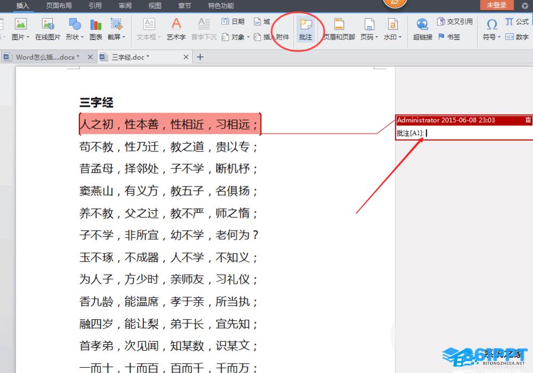
Task: Insert a 公式 formula
Action: tap(517, 21)
